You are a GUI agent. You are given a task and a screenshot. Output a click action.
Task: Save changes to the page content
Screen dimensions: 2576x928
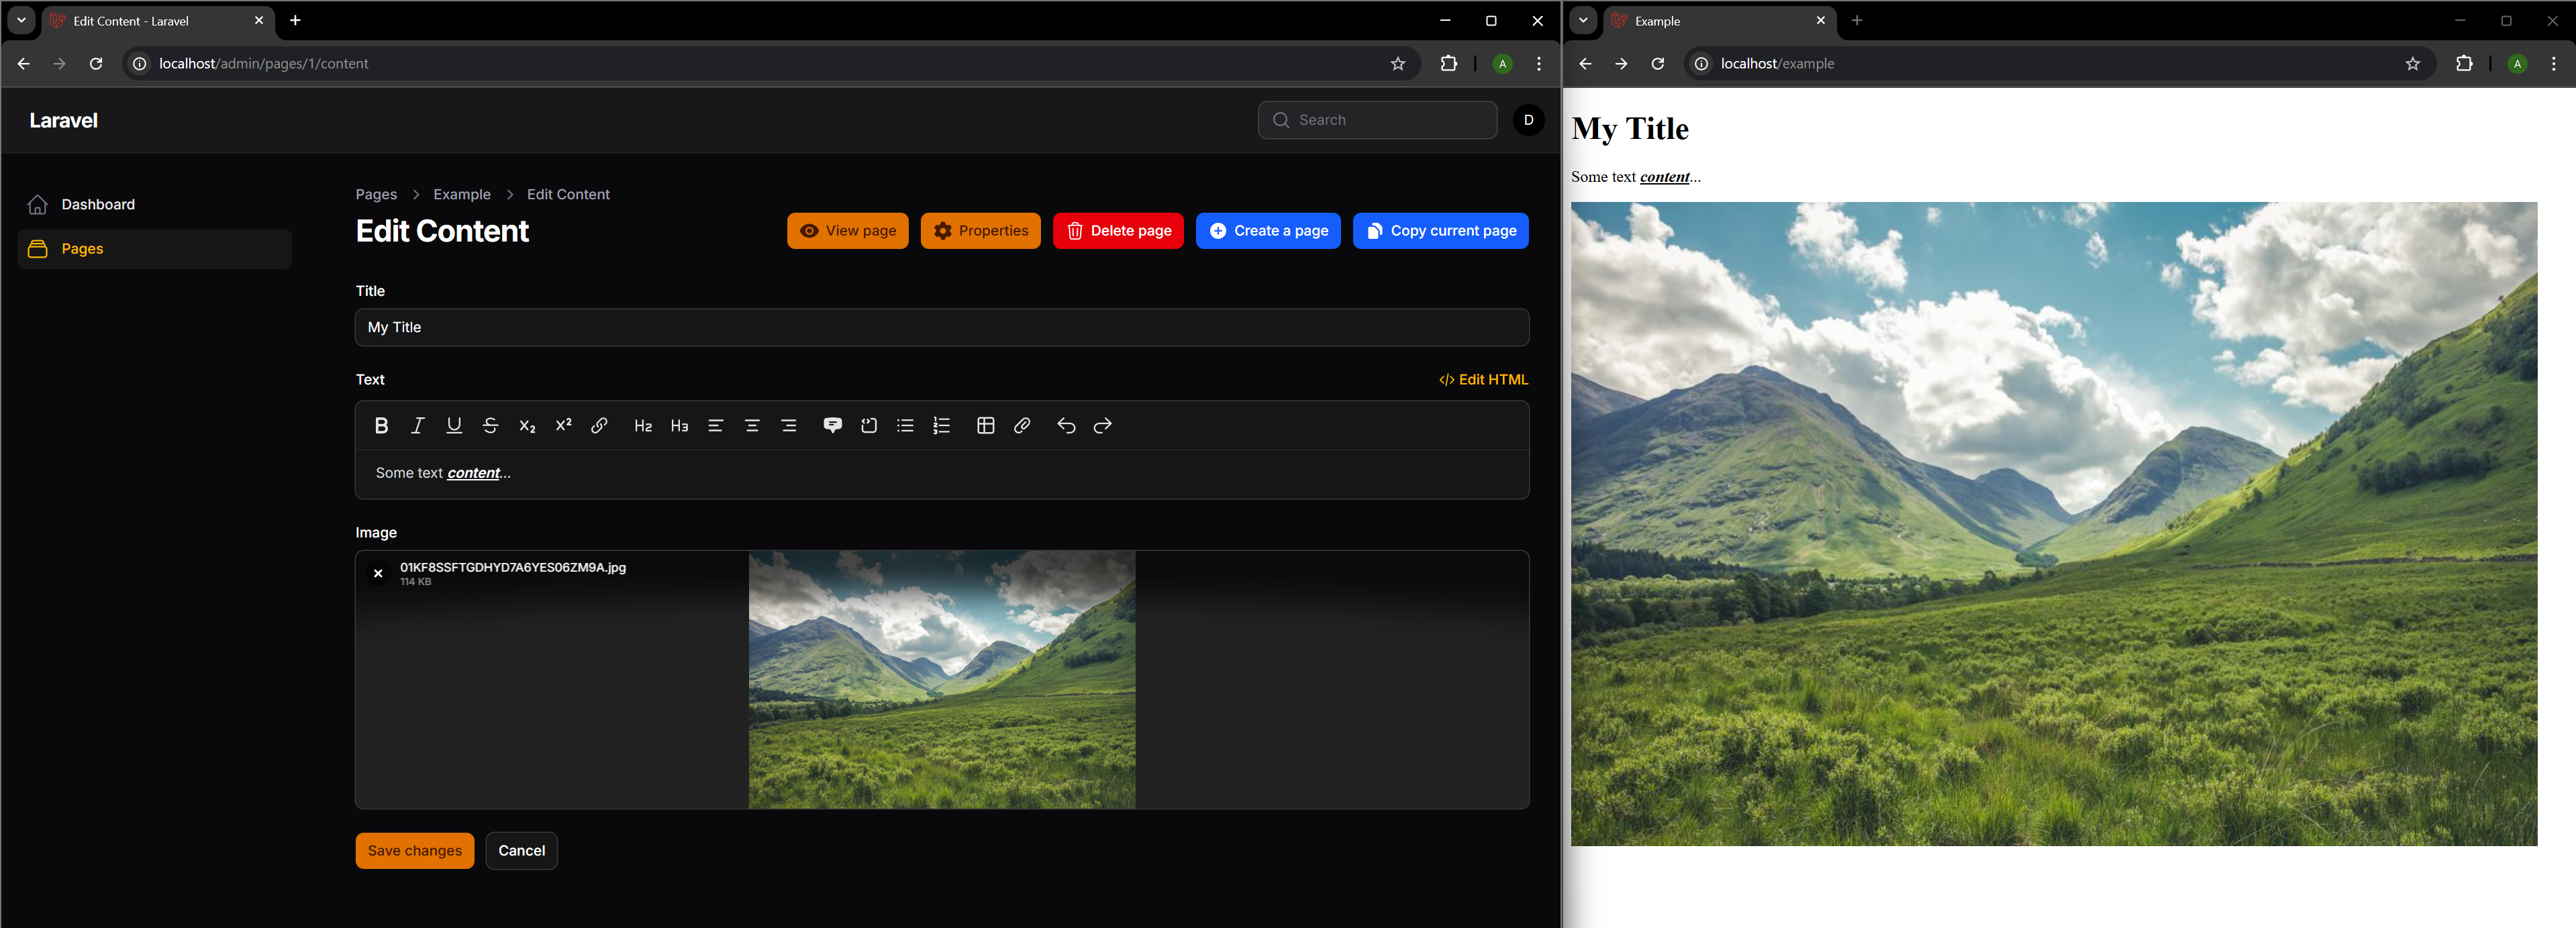click(414, 850)
